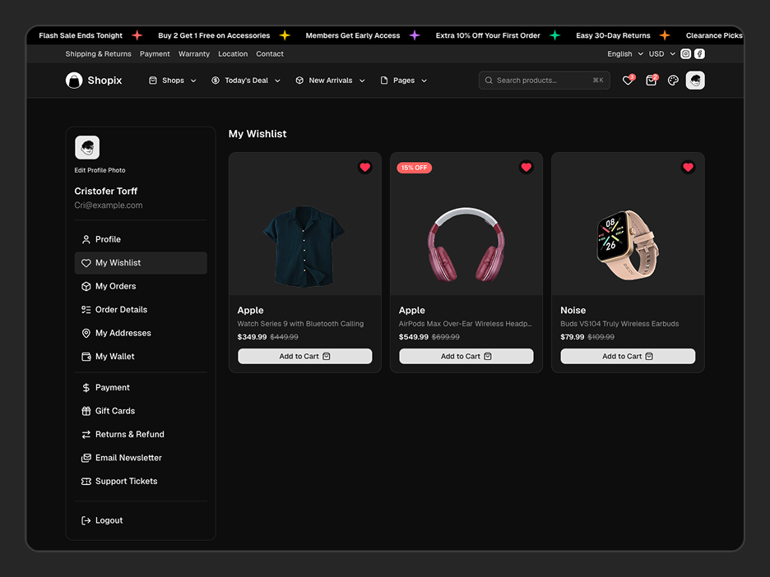Open Returns & Refund
This screenshot has width=770, height=577.
click(141, 435)
